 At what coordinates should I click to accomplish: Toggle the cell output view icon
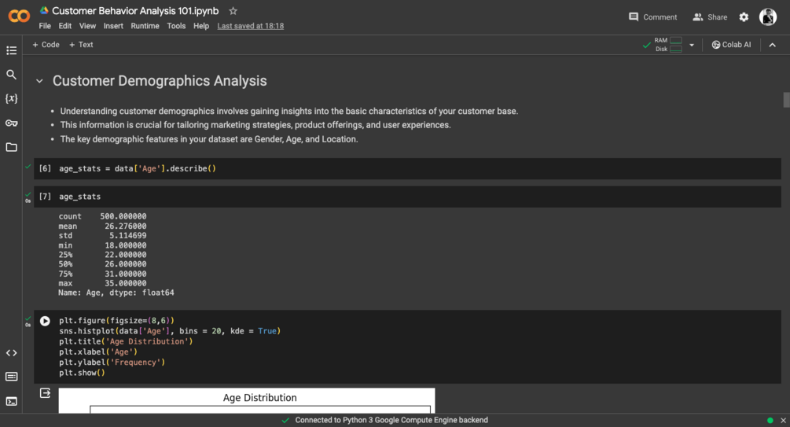click(x=45, y=393)
